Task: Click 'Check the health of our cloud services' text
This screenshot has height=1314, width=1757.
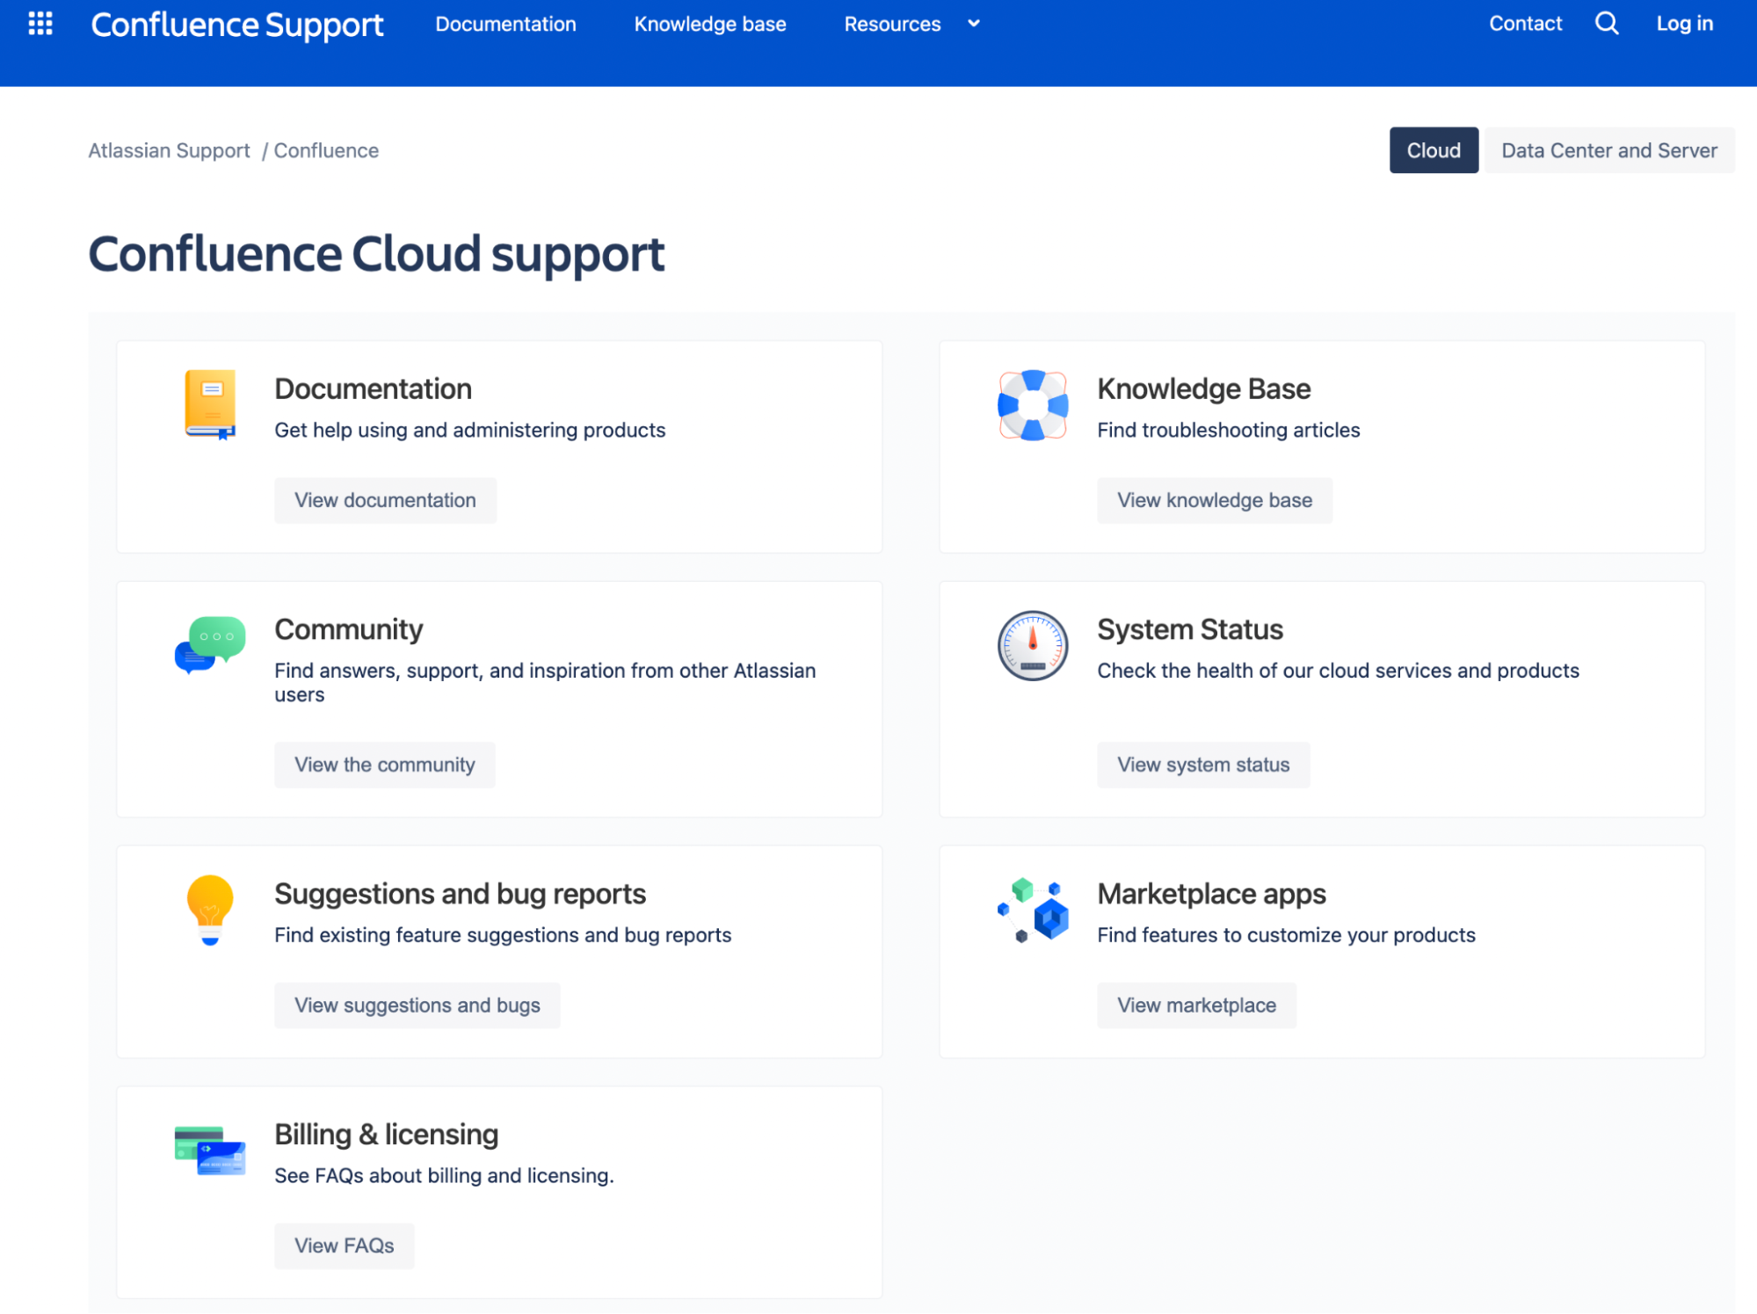Action: tap(1338, 671)
